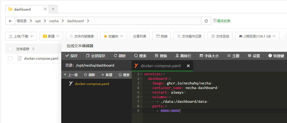Image resolution: width=287 pixels, height=123 pixels.
Task: Open the Favorites (收藏夹) dropdown
Action: [x=113, y=36]
